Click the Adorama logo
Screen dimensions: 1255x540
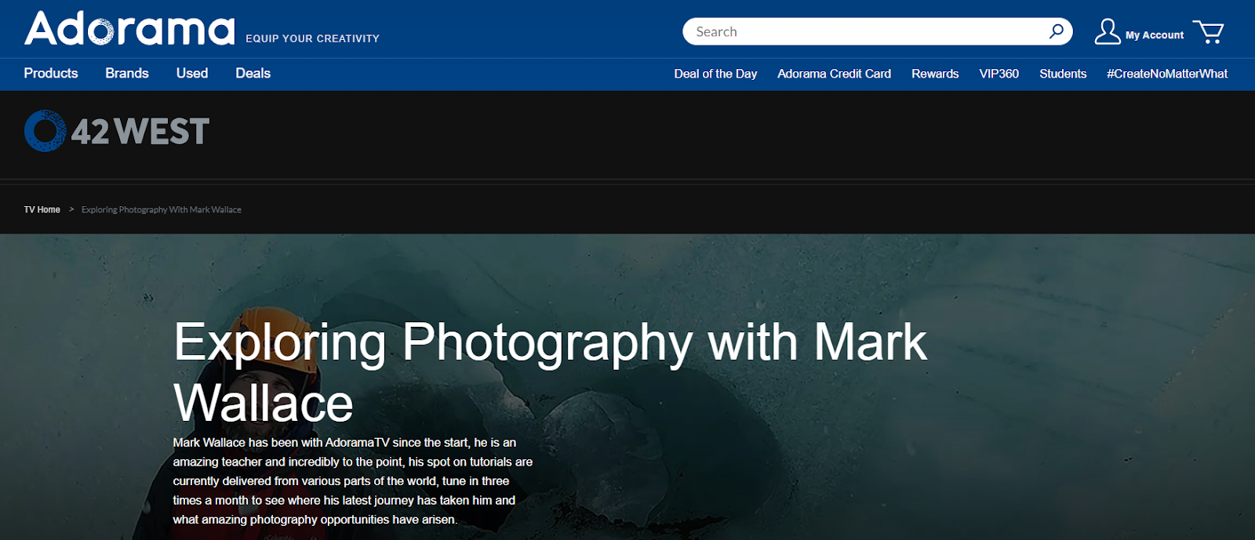(129, 29)
